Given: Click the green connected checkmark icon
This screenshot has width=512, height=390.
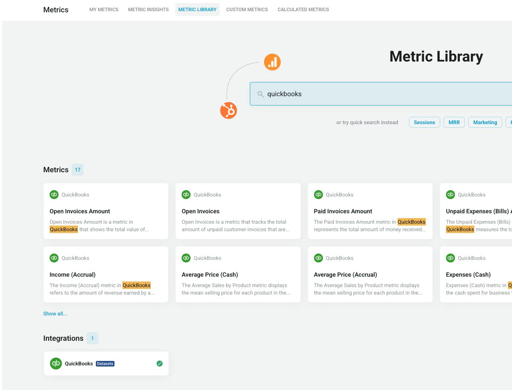Looking at the screenshot, I should (x=160, y=364).
